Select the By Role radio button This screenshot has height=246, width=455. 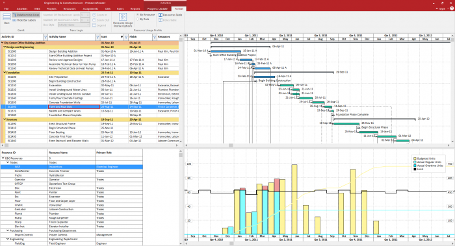click(x=138, y=19)
